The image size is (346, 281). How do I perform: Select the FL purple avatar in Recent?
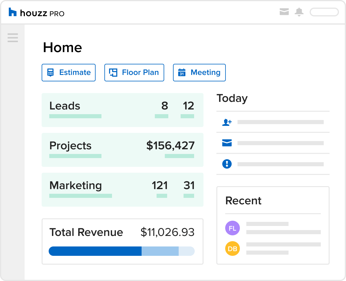[x=233, y=228]
